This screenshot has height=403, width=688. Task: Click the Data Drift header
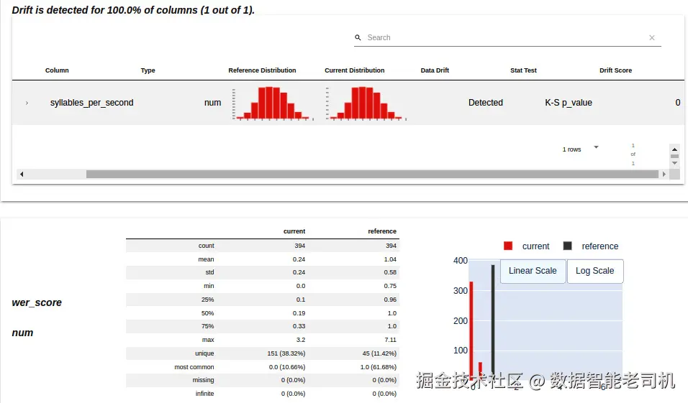[x=435, y=70]
